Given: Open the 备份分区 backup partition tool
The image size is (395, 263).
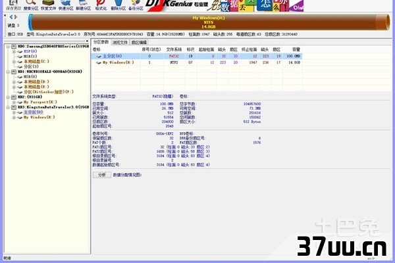Looking at the screenshot, I should pyautogui.click(x=136, y=5).
